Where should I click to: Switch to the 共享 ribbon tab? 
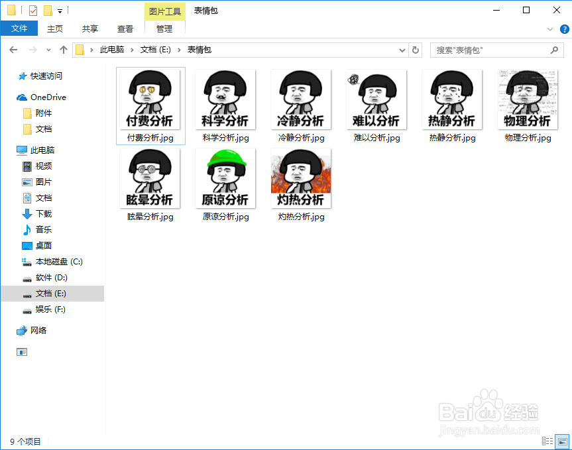[89, 28]
